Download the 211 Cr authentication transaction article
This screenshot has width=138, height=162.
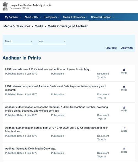coord(124,70)
